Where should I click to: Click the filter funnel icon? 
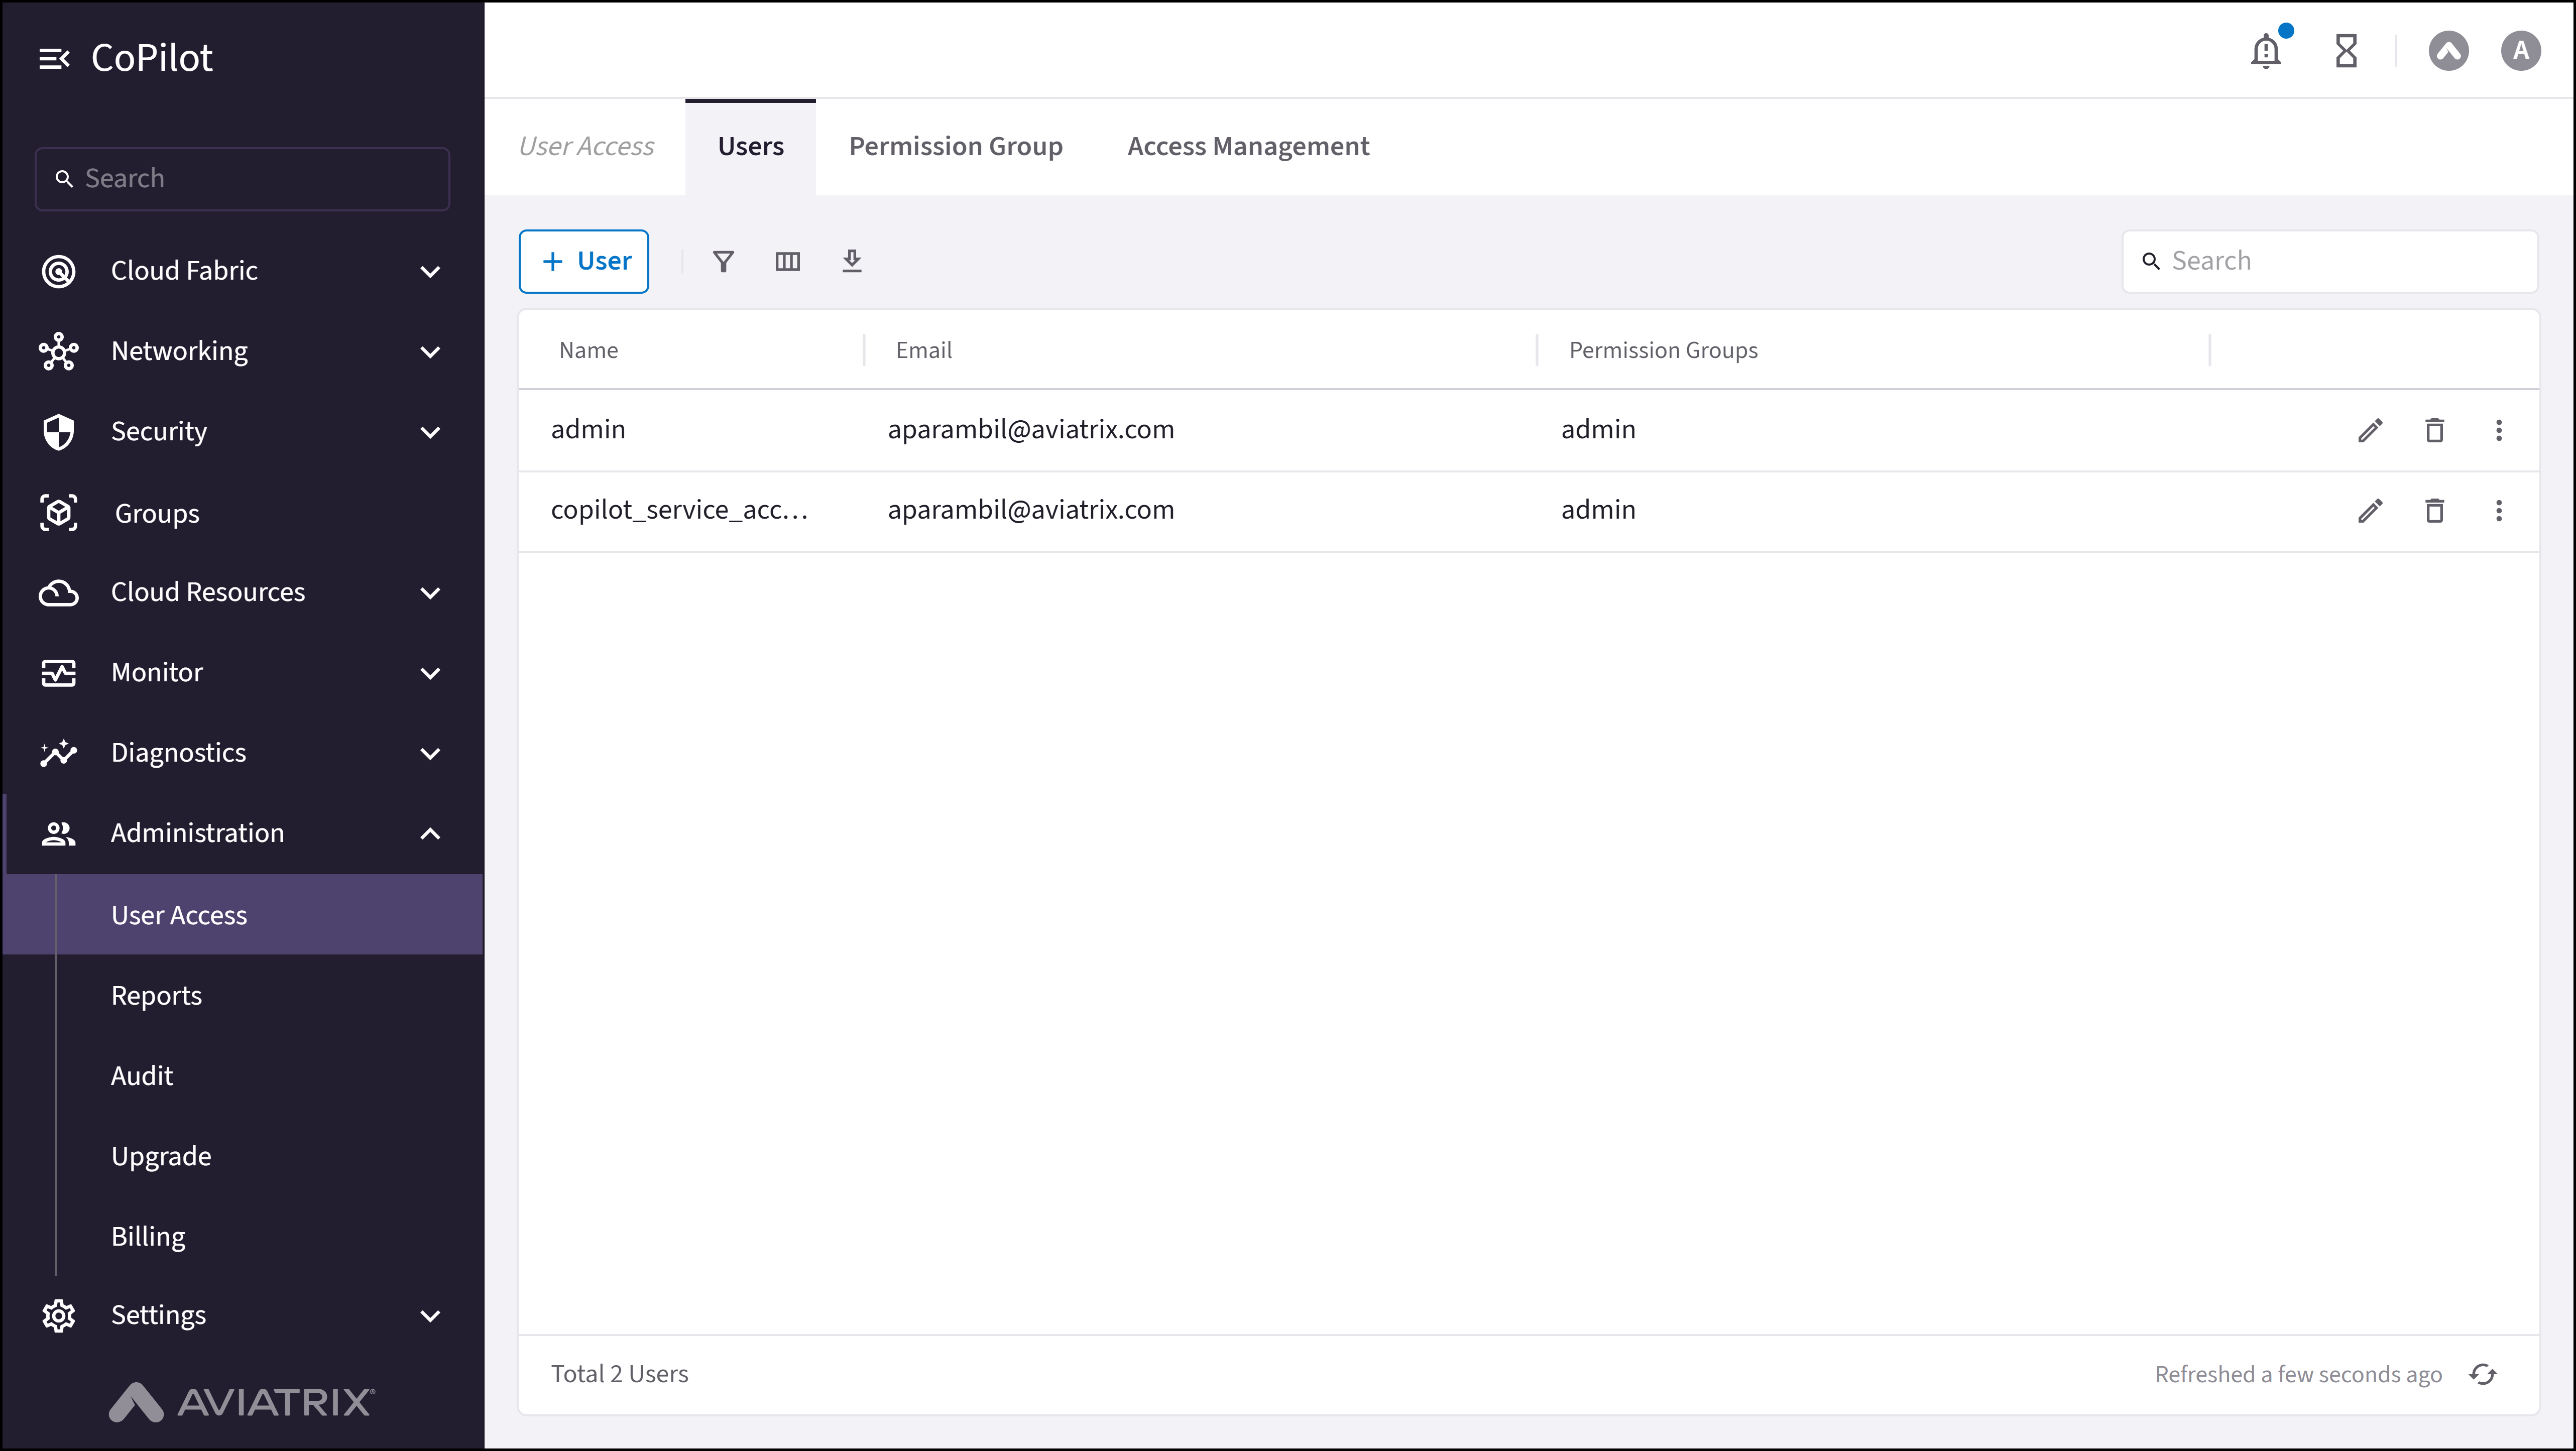point(723,262)
